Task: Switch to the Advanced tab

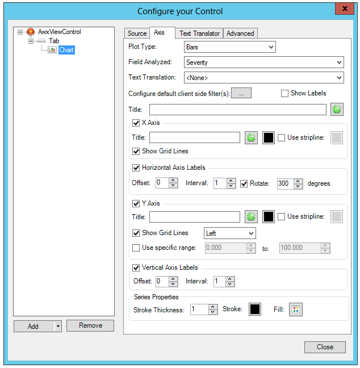Action: 240,34
